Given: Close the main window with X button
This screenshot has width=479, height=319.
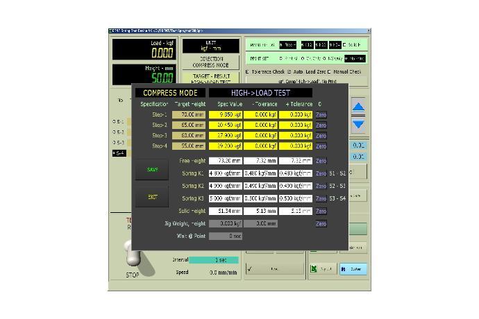Looking at the screenshot, I should pos(369,31).
